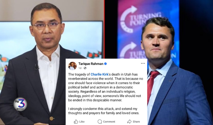Click the 1d post timestamp

80,68
